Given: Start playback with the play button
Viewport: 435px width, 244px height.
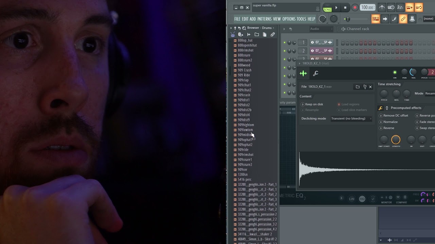Looking at the screenshot, I should pos(336,7).
